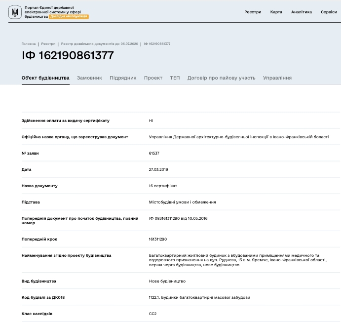This screenshot has width=341, height=324.
Task: Open the Сервіси menu item
Action: [329, 12]
